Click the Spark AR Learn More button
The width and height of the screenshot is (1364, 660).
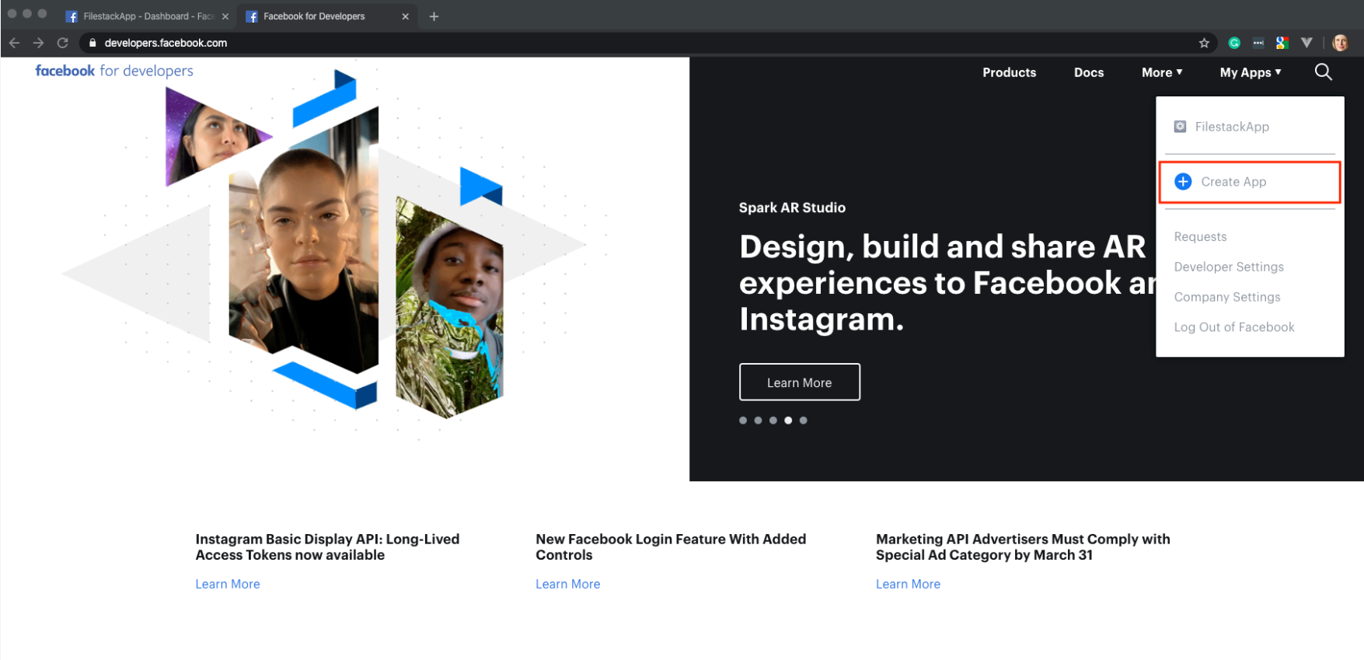click(800, 382)
